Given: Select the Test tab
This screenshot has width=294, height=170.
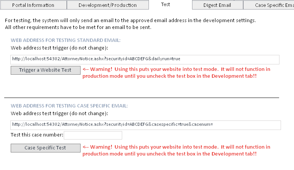Looking at the screenshot, I should click(x=165, y=5).
